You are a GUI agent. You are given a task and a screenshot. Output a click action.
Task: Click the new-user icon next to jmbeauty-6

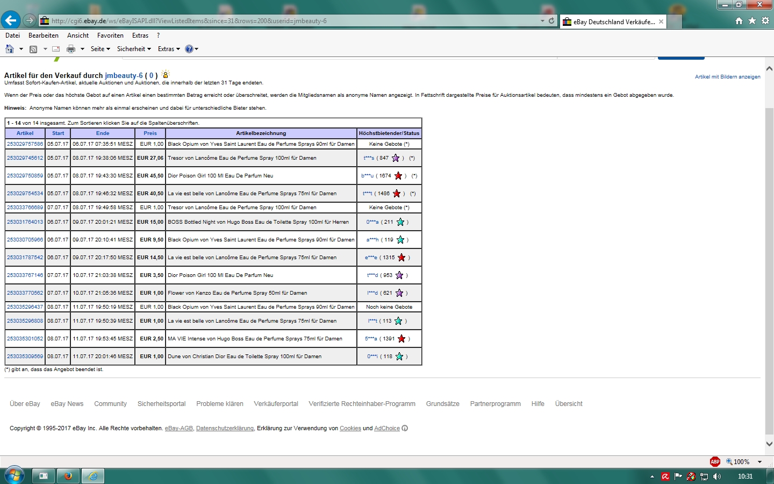pos(166,74)
